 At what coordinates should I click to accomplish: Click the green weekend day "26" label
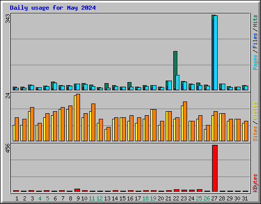click(206, 198)
